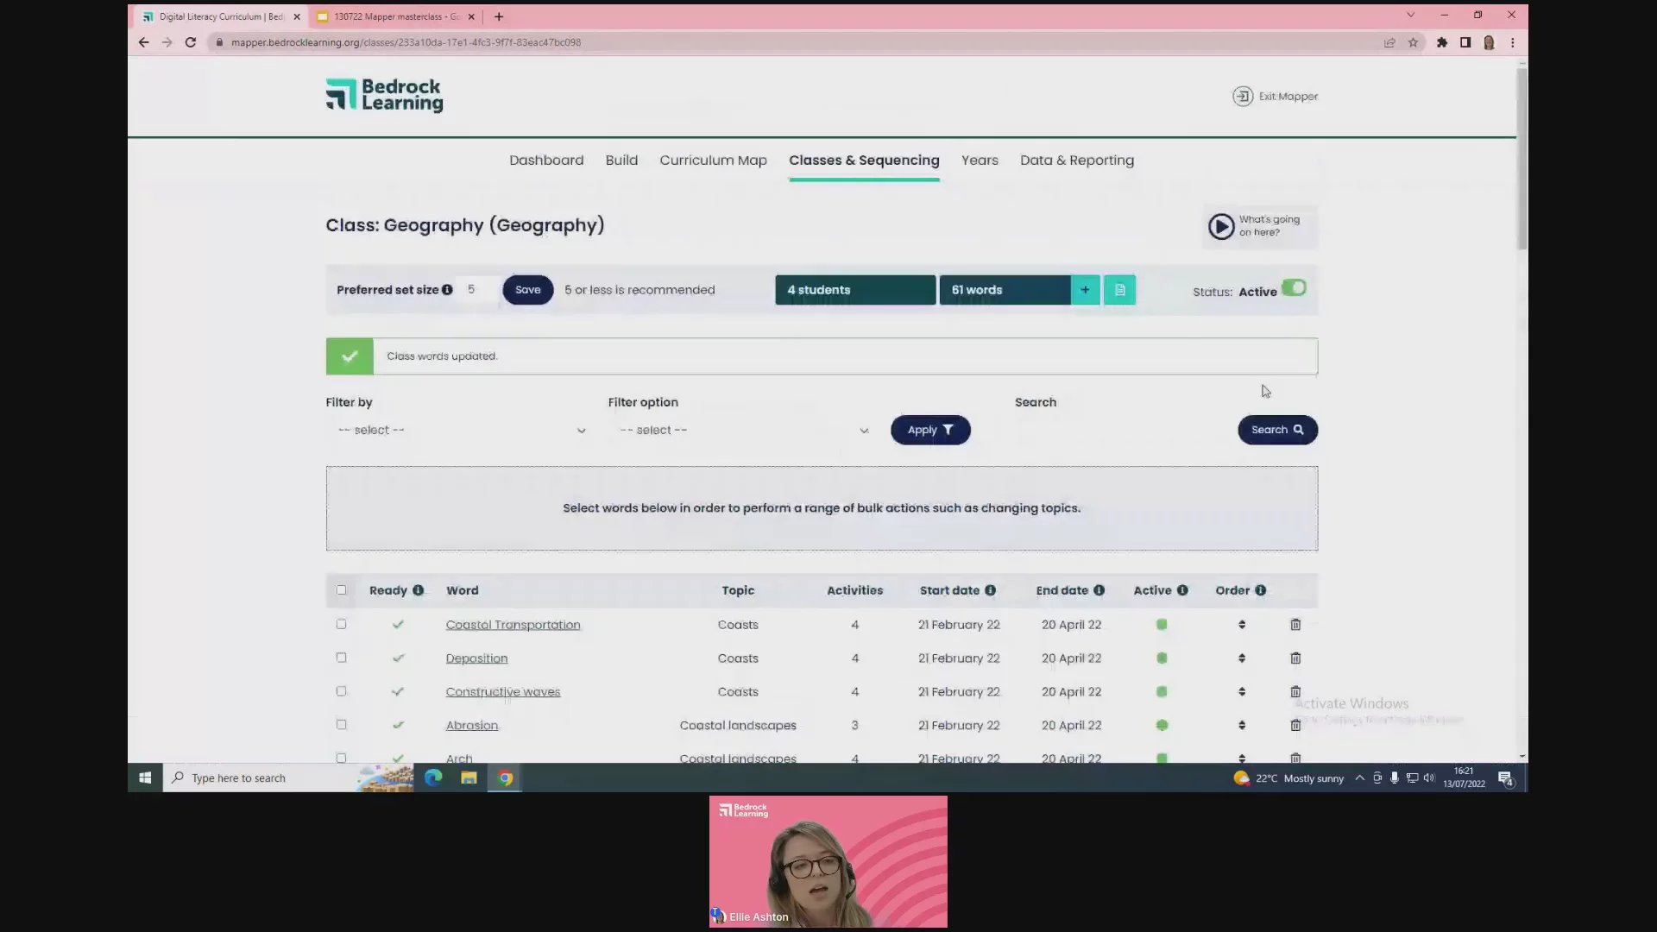1657x932 pixels.
Task: Go to the Dashboard tab
Action: click(x=546, y=161)
